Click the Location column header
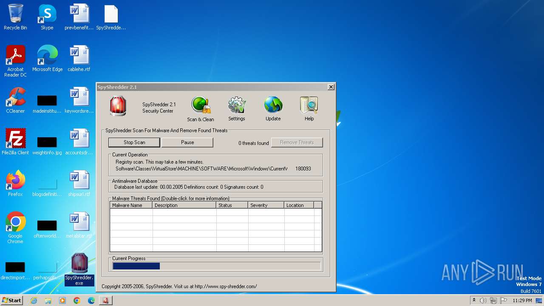Viewport: 544px width, 306px height. point(299,205)
